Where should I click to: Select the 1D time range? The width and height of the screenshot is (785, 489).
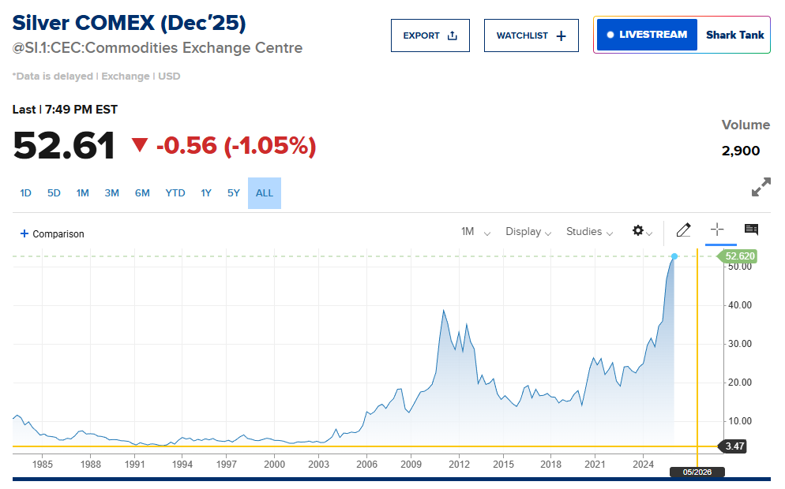[x=25, y=193]
